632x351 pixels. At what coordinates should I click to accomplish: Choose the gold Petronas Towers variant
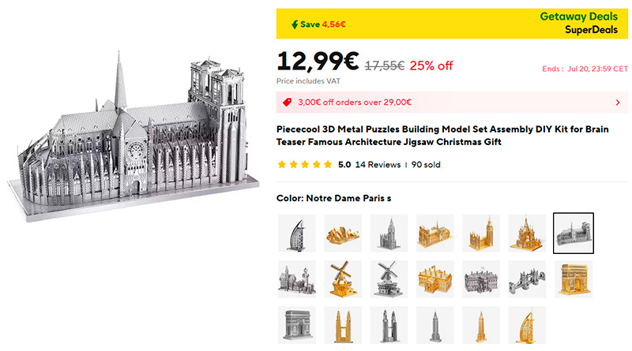[x=343, y=324]
